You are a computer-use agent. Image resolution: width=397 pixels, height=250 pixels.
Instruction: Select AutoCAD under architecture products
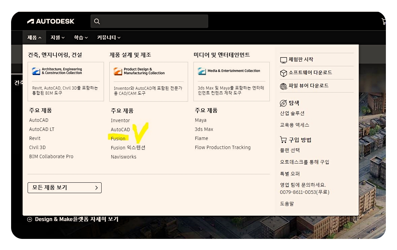pyautogui.click(x=39, y=120)
